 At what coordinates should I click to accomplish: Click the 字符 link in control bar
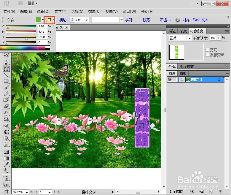[x=129, y=20]
